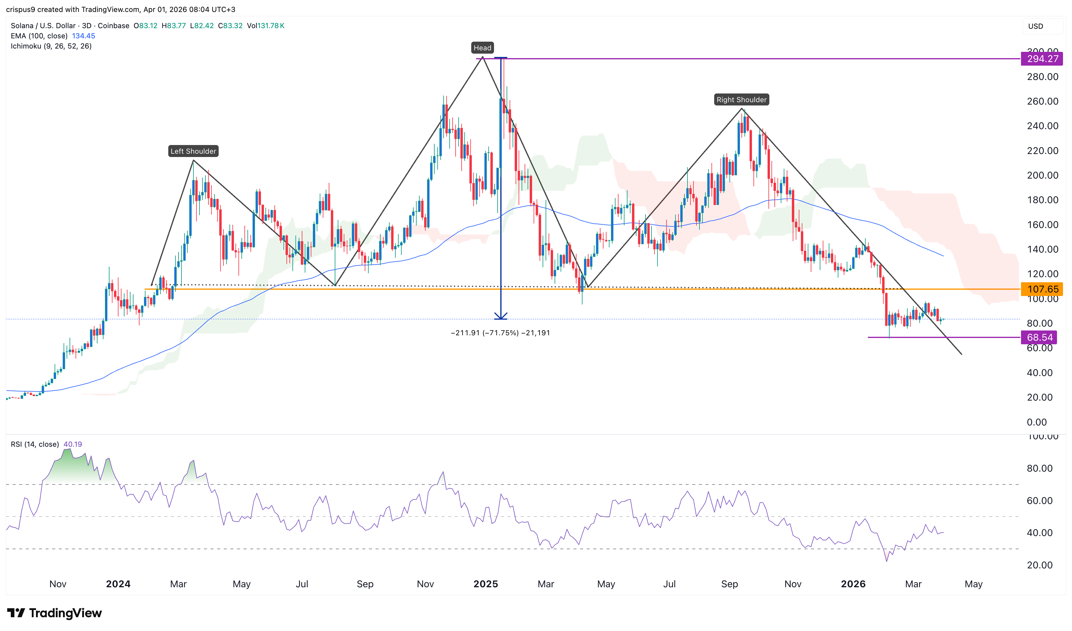Viewport: 1072px width, 631px height.
Task: Click the 2025 label on time axis
Action: point(486,584)
